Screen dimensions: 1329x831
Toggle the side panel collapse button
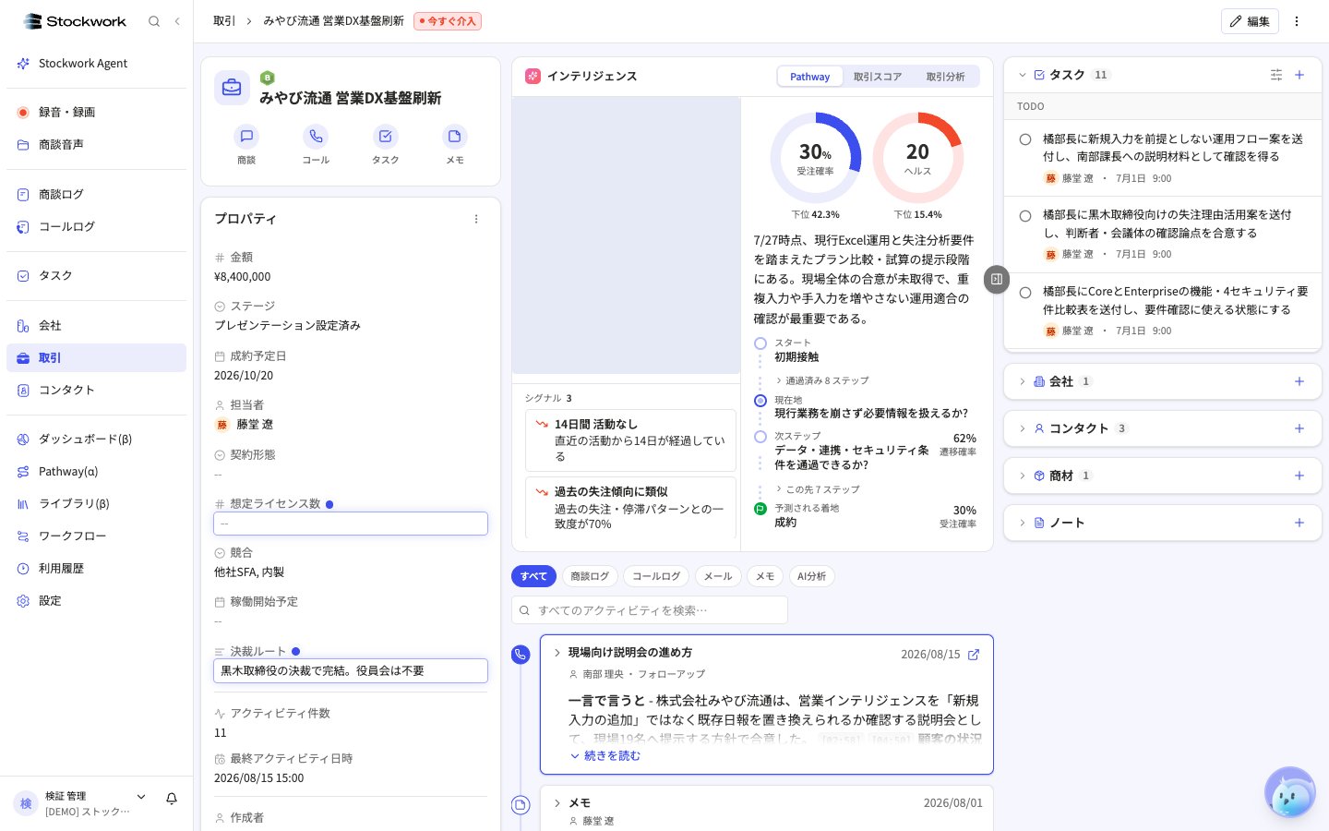[x=997, y=279]
